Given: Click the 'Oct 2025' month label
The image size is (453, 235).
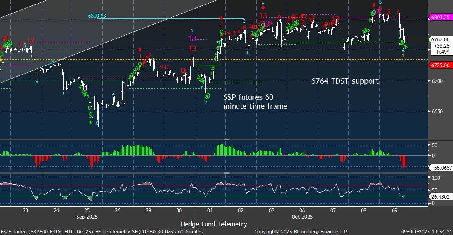Looking at the screenshot, I should pos(302,216).
